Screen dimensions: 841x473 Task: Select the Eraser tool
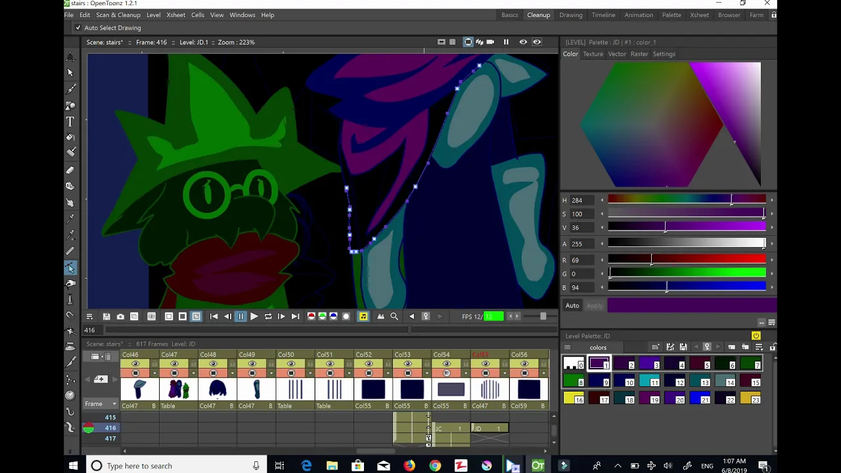pyautogui.click(x=70, y=170)
